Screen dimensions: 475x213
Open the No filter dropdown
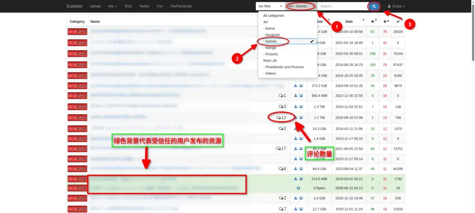point(270,6)
